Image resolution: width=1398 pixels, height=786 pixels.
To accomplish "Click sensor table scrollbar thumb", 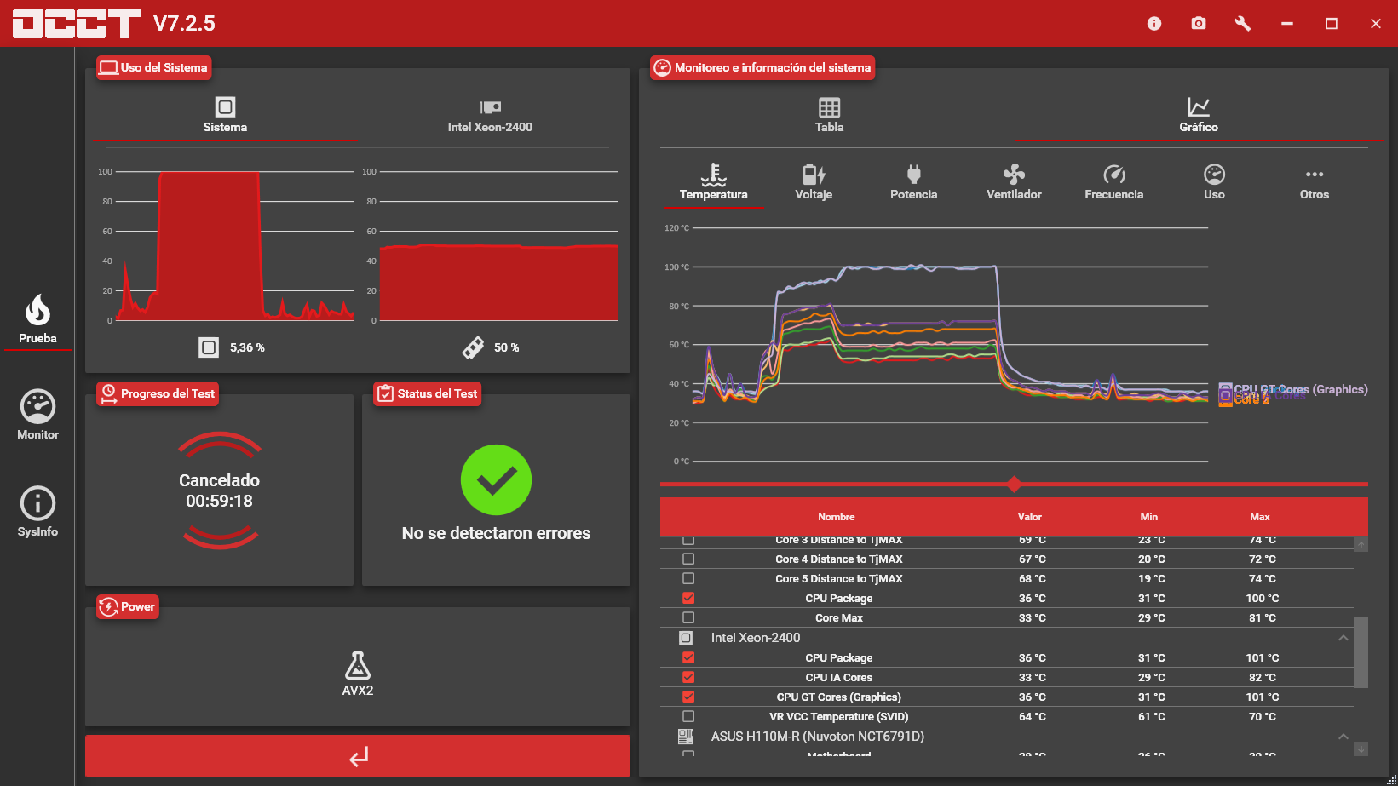I will (1361, 651).
